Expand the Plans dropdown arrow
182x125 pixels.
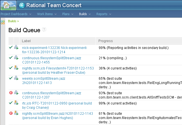[x=72, y=14]
